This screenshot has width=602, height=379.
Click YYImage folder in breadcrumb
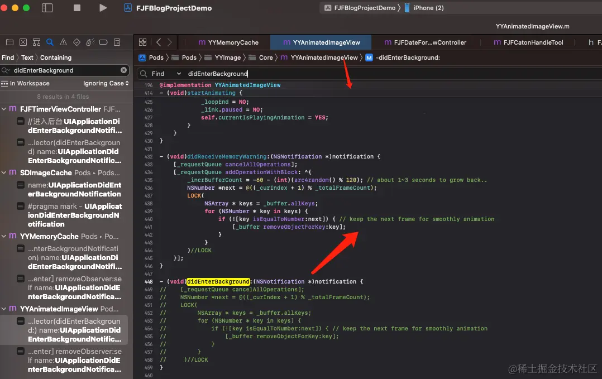pyautogui.click(x=223, y=57)
